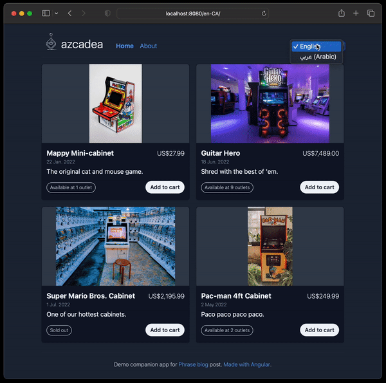Open the privacy shield report icon
This screenshot has height=383, width=386.
[x=107, y=14]
